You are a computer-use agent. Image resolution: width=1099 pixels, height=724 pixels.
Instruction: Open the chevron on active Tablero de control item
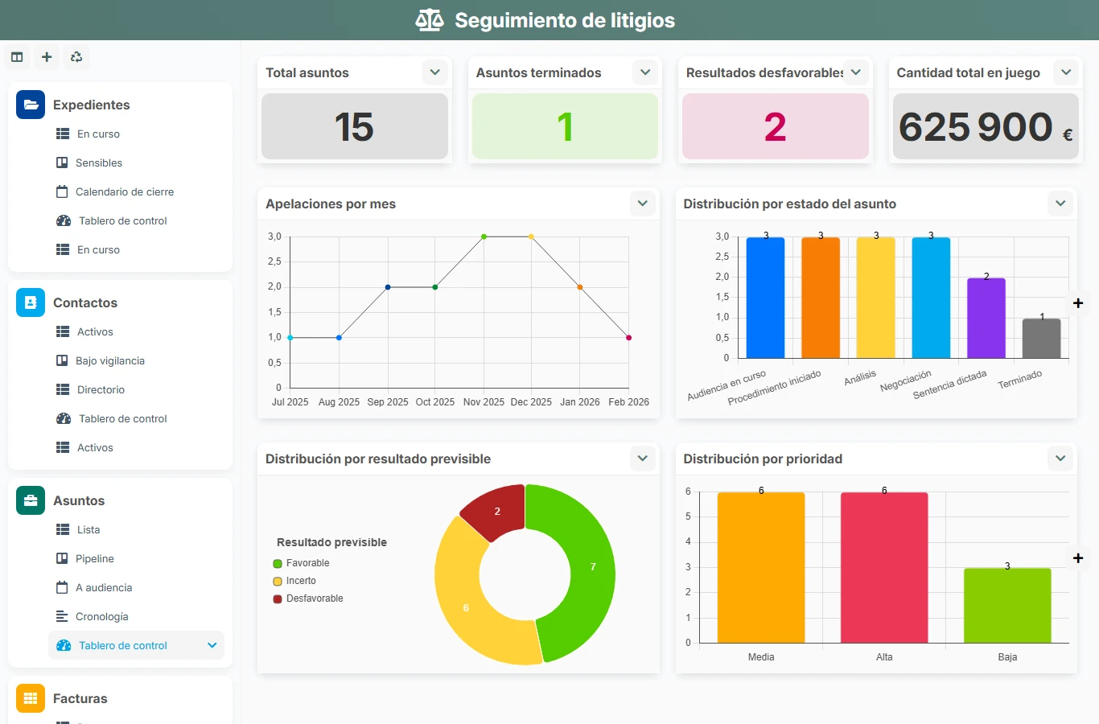pyautogui.click(x=212, y=645)
